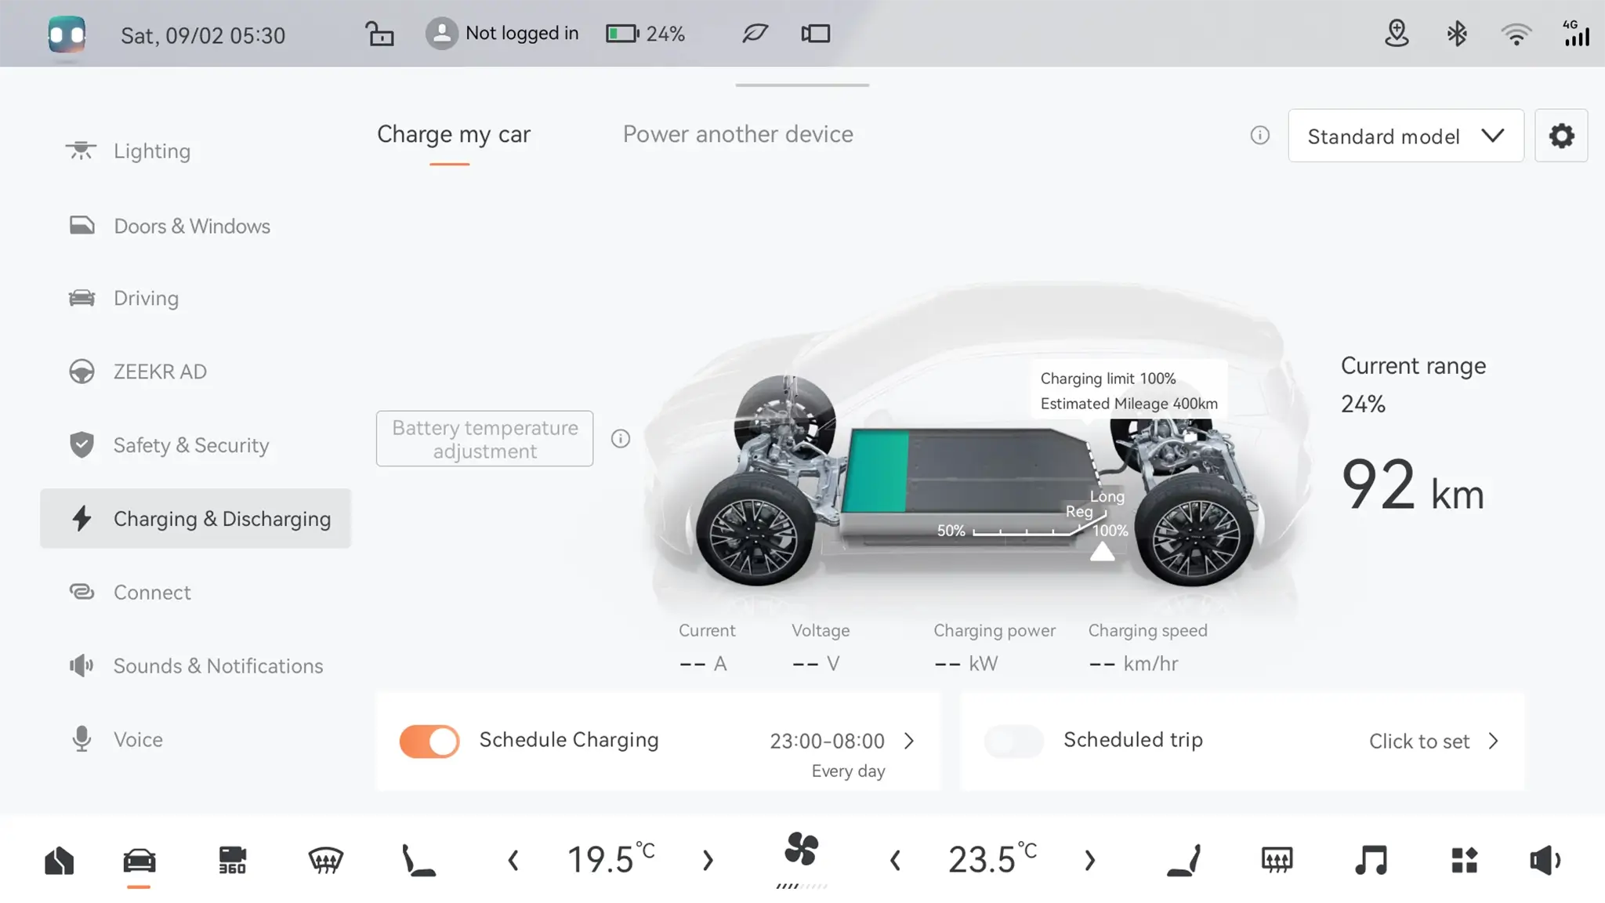The image size is (1605, 903).
Task: View battery info tooltip icon
Action: pyautogui.click(x=621, y=437)
